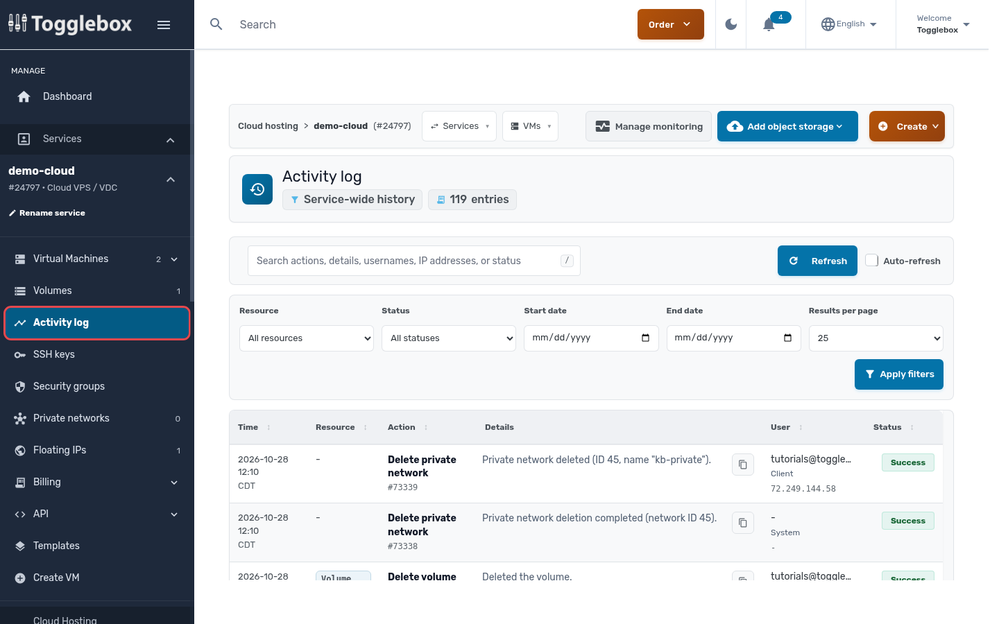Click the Billing receipt icon
This screenshot has width=999, height=624.
pyautogui.click(x=20, y=482)
